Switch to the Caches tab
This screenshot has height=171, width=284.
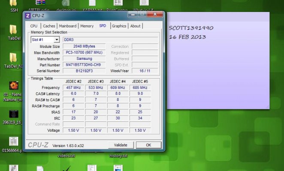49,26
